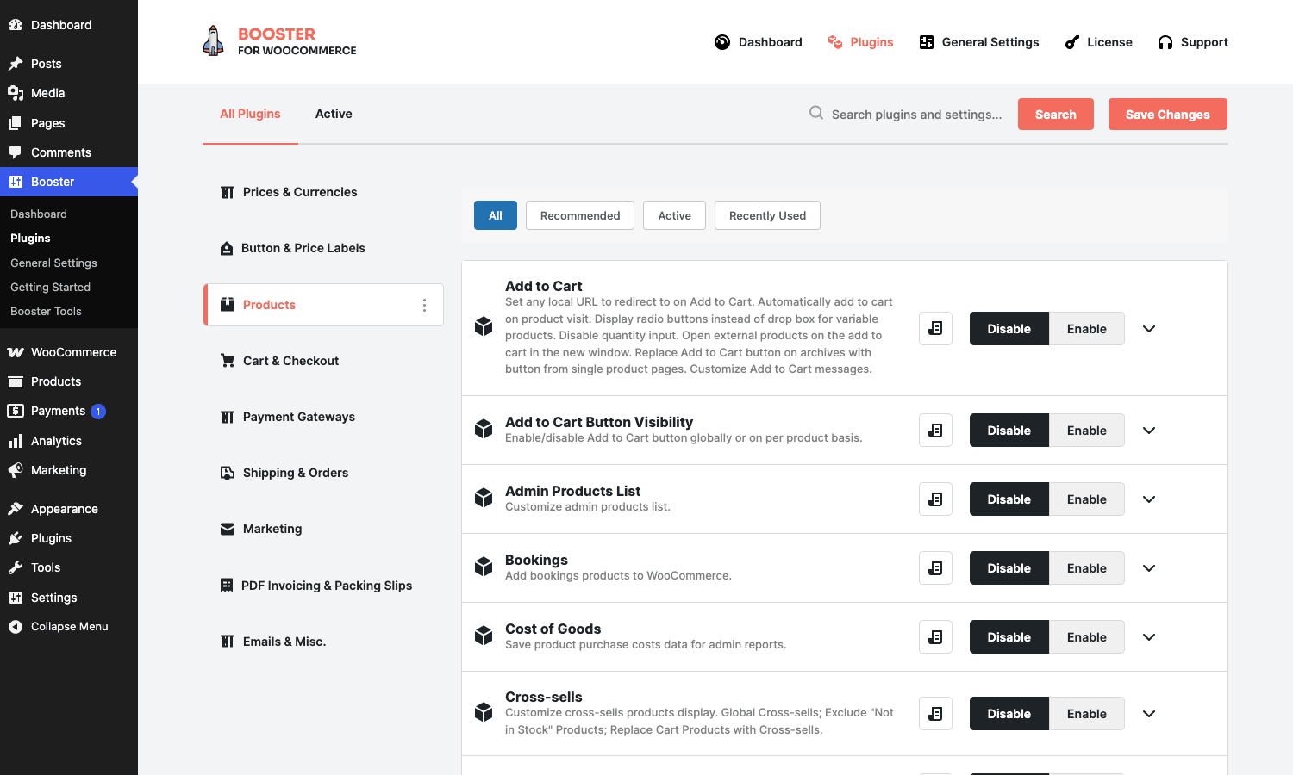Click the Posts pin icon
The width and height of the screenshot is (1293, 775).
(x=16, y=64)
